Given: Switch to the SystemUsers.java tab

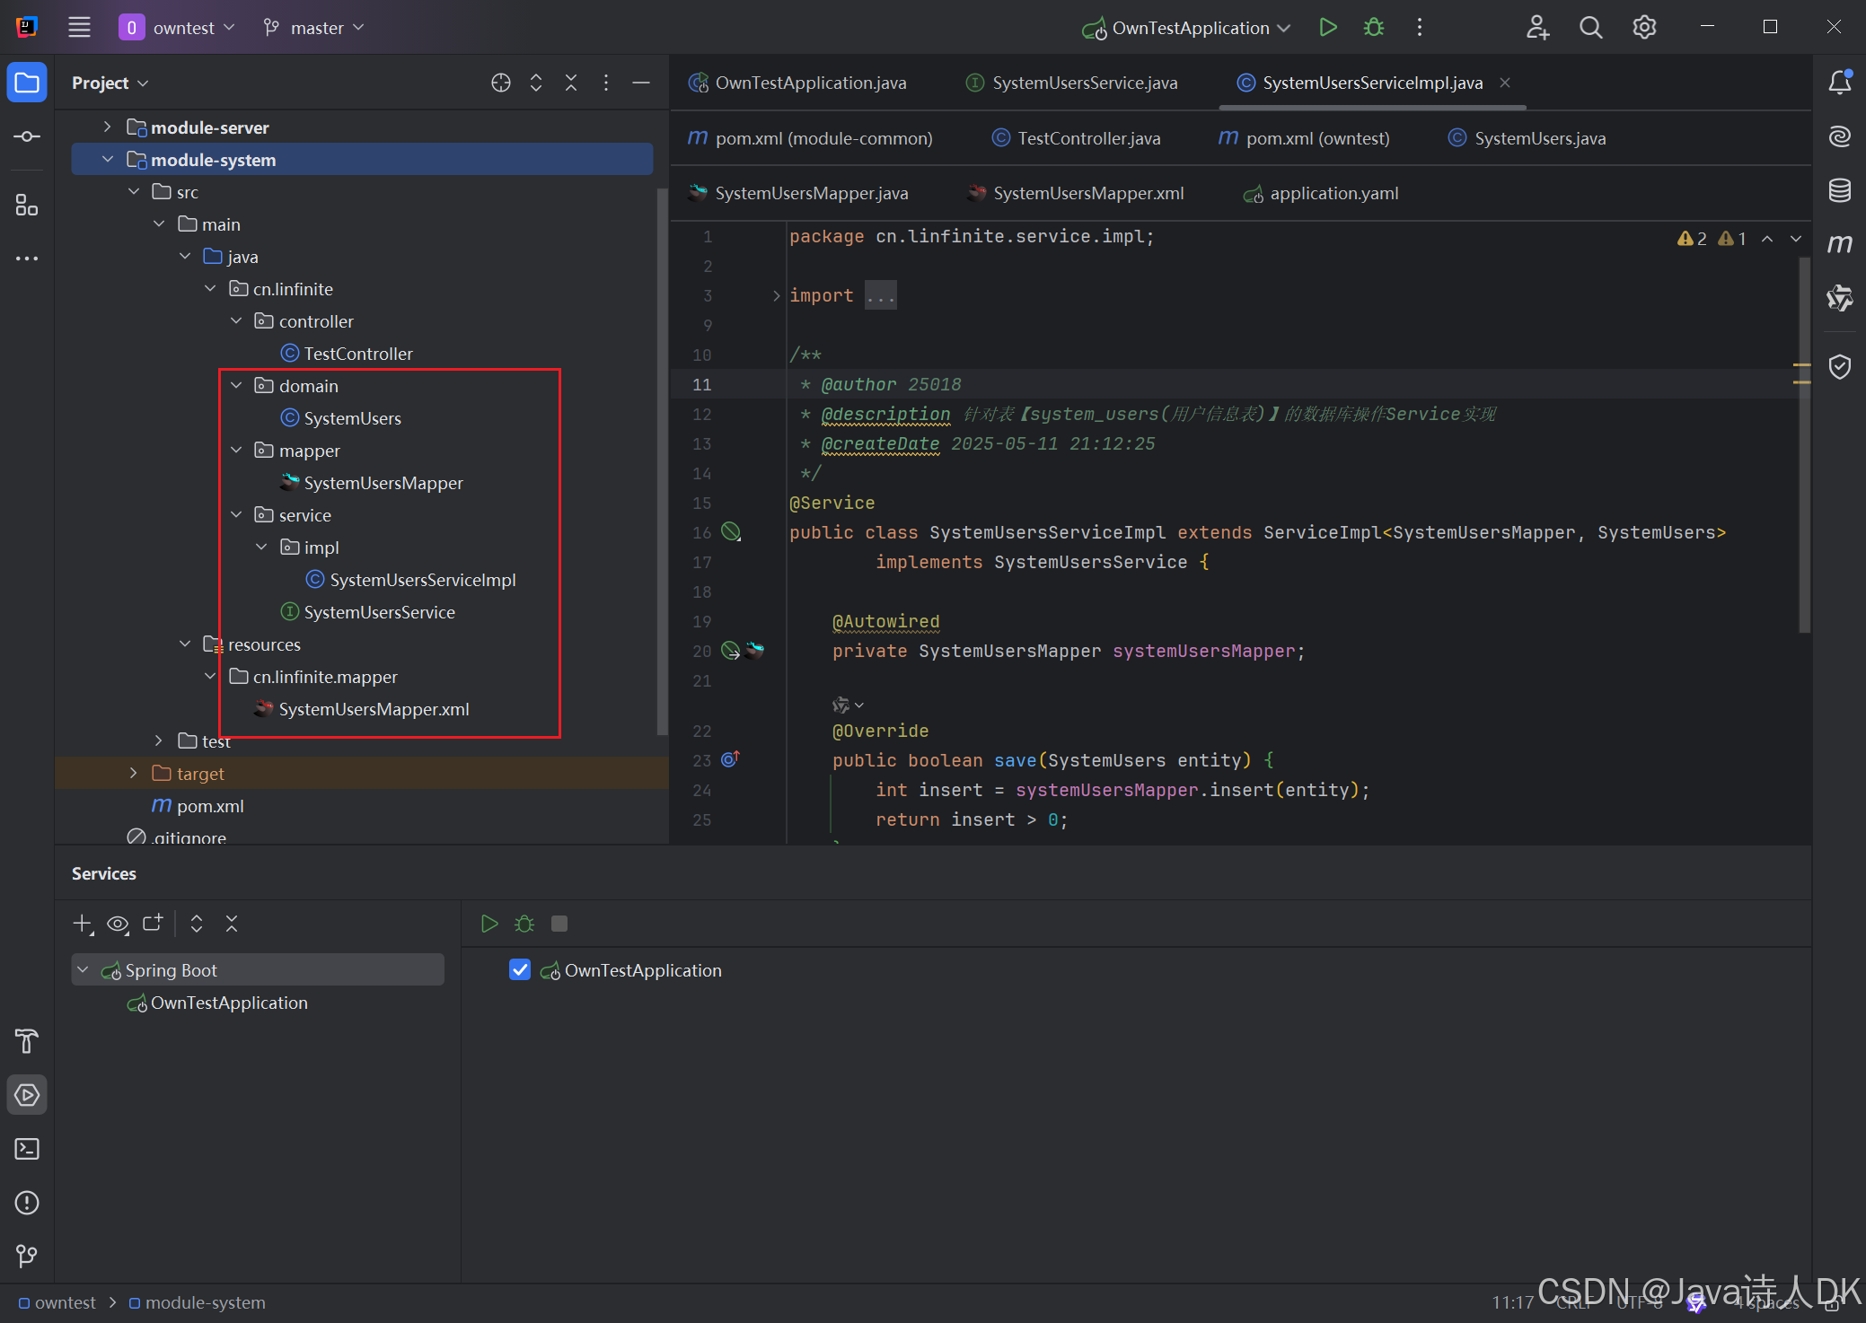Looking at the screenshot, I should coord(1536,138).
